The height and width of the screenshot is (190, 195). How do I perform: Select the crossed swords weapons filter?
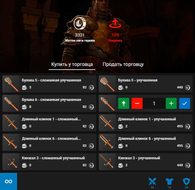pyautogui.click(x=152, y=181)
